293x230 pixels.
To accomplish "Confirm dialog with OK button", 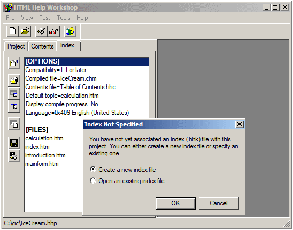I will coord(175,203).
